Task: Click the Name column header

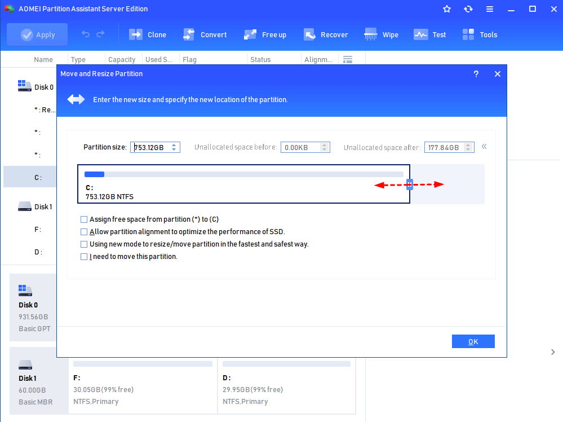Action: click(x=43, y=59)
